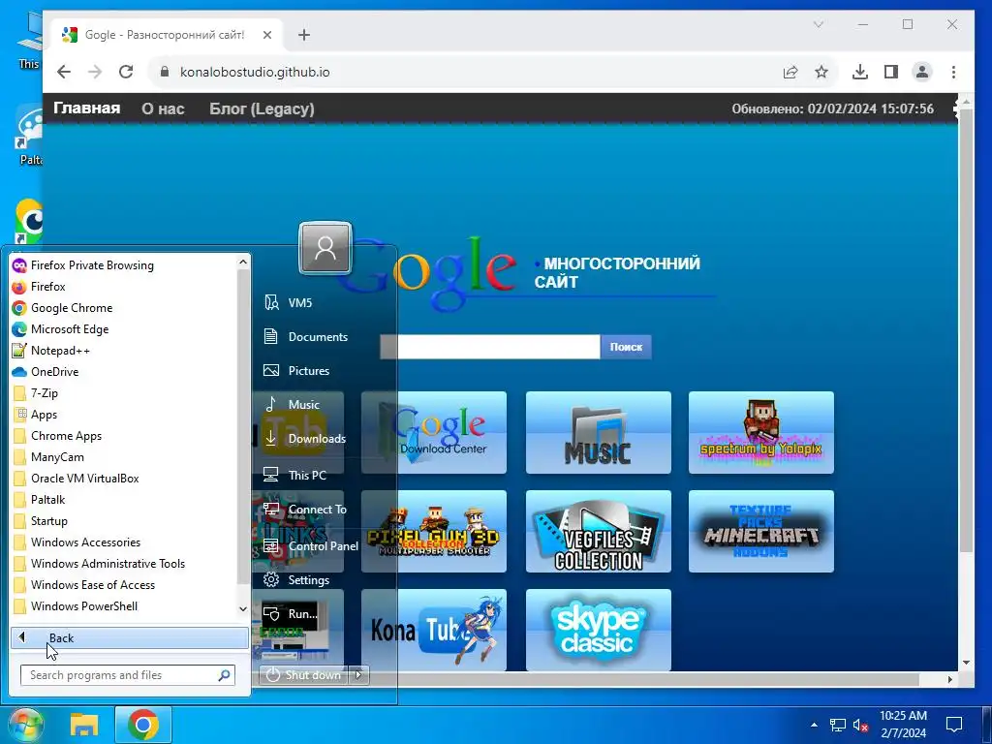
Task: Open Pictures from the Start menu
Action: click(x=297, y=371)
